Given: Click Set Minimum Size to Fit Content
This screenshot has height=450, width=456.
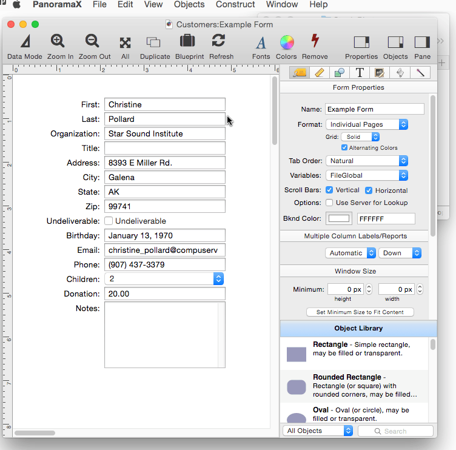Looking at the screenshot, I should tap(360, 312).
